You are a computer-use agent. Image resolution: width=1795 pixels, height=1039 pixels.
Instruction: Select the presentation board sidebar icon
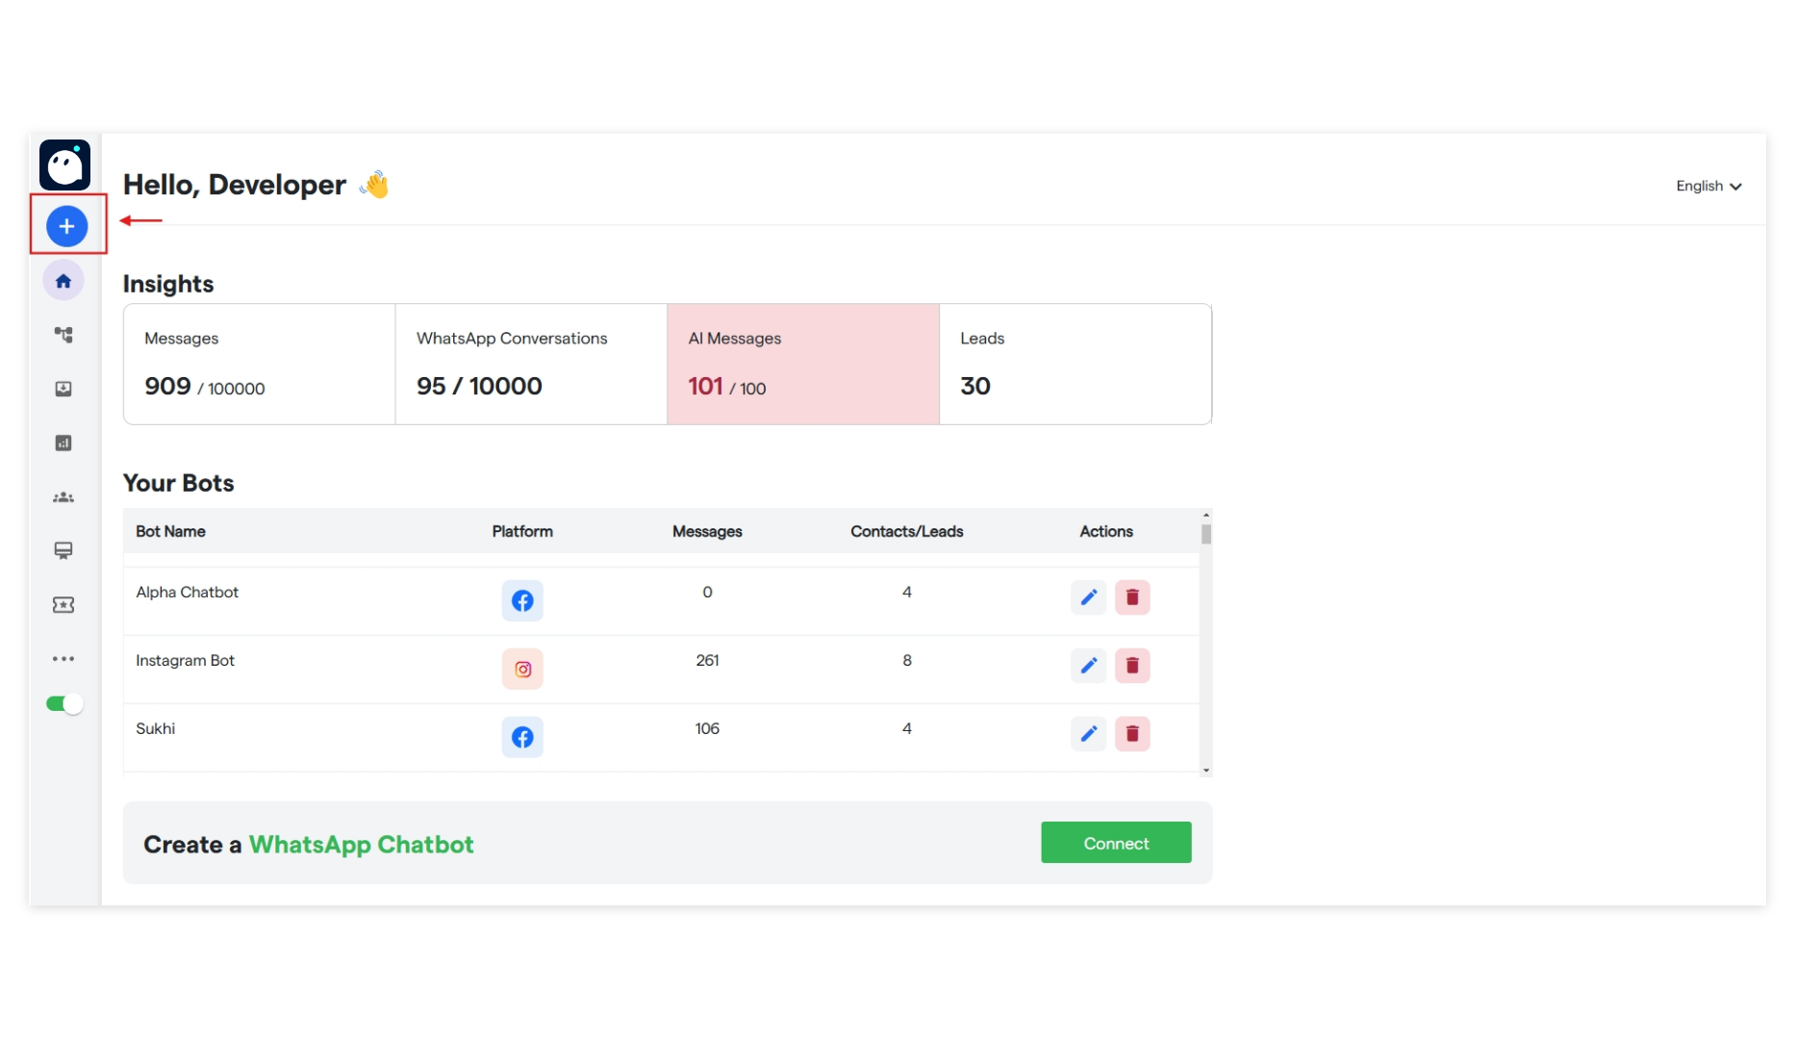[63, 550]
